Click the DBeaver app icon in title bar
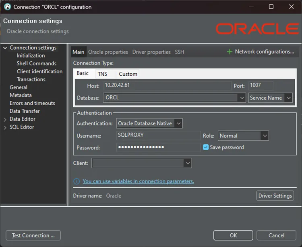The width and height of the screenshot is (302, 247). coord(8,7)
